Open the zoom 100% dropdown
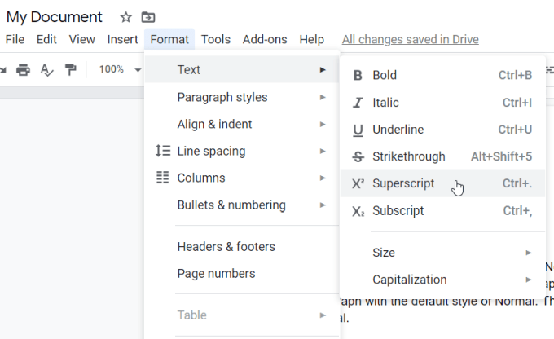 [120, 69]
